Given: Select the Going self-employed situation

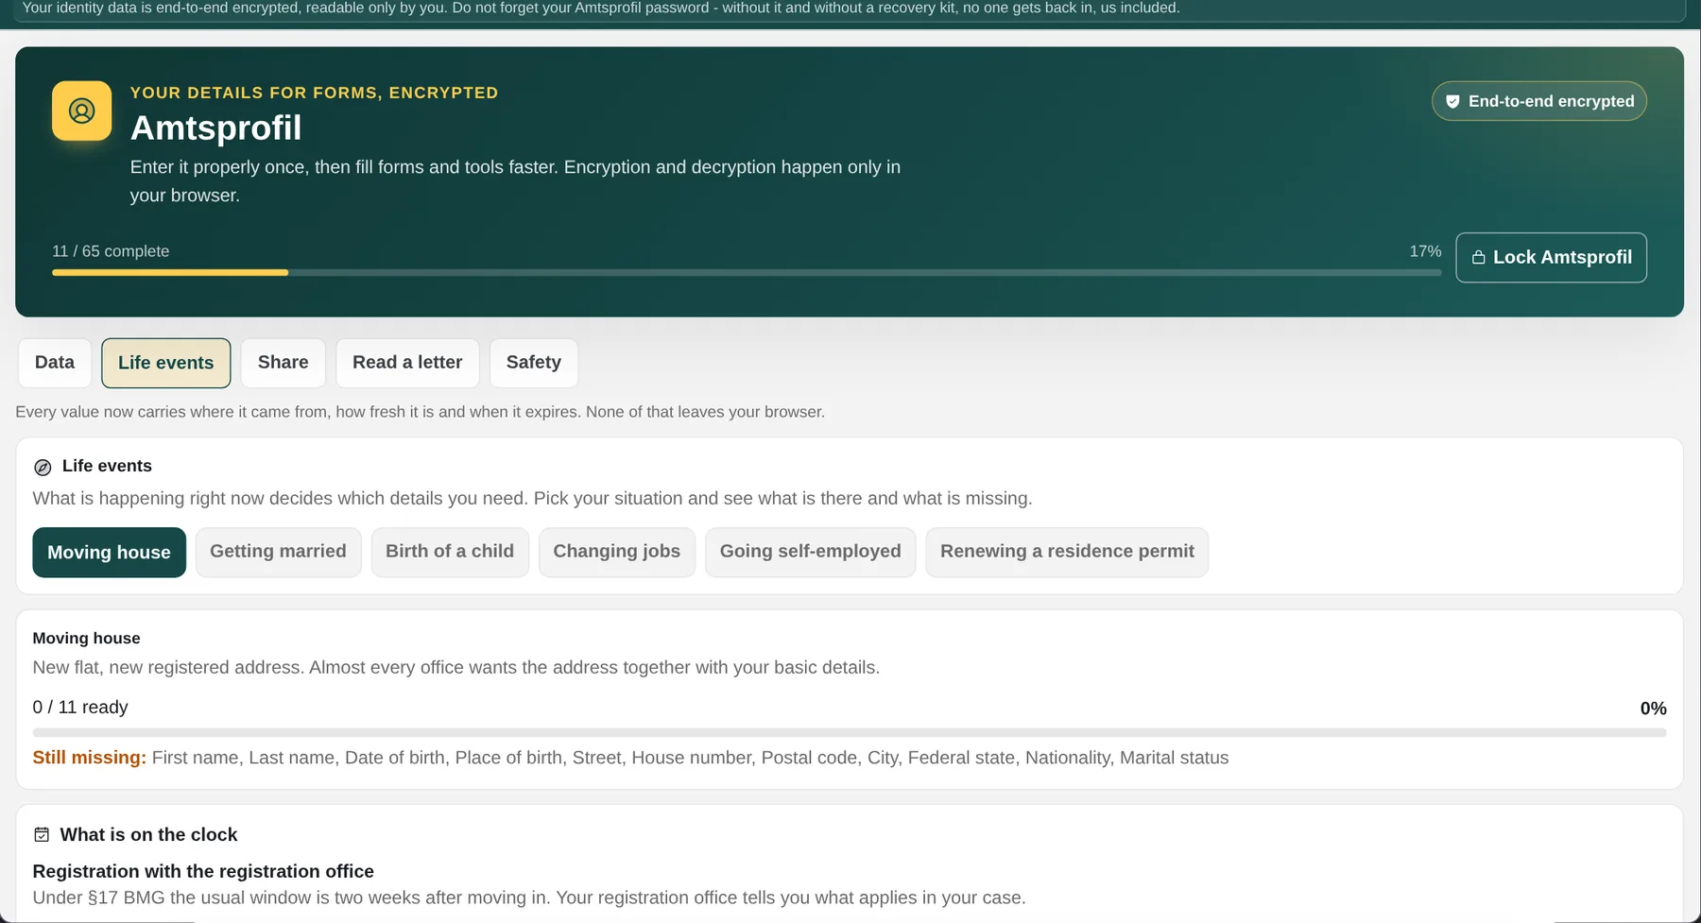Looking at the screenshot, I should [810, 552].
